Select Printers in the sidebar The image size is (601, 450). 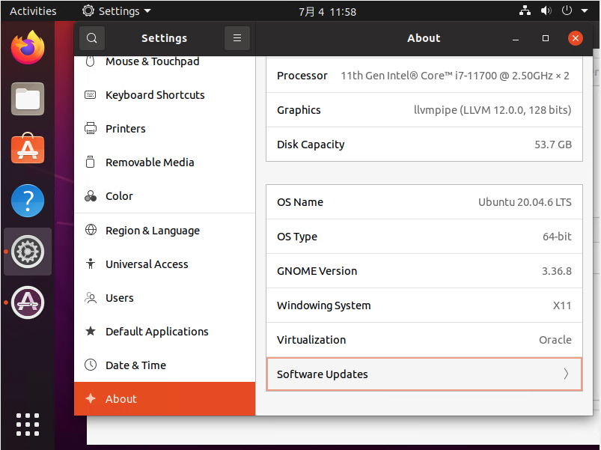click(126, 129)
